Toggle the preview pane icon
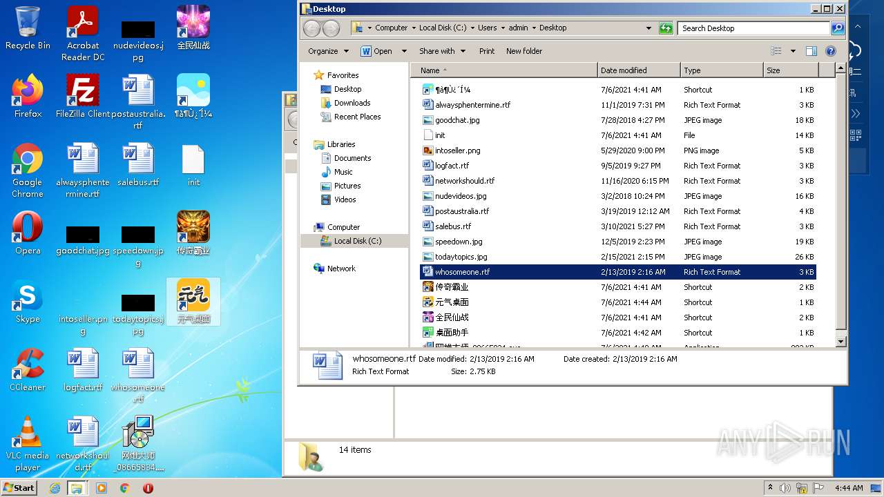The width and height of the screenshot is (884, 497). point(811,51)
